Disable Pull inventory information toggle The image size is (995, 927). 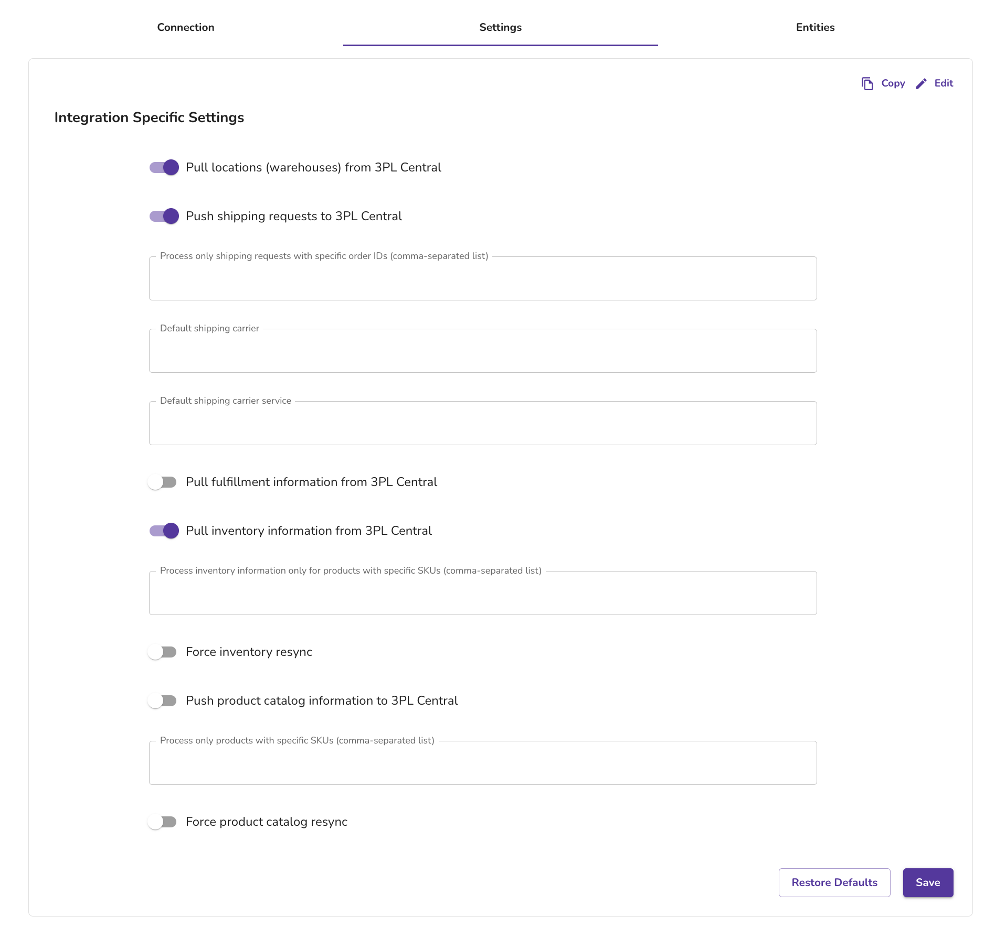tap(164, 531)
